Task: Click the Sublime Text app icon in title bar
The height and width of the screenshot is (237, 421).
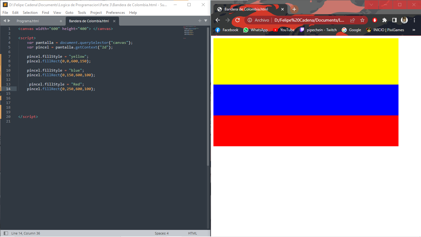Action: point(5,5)
